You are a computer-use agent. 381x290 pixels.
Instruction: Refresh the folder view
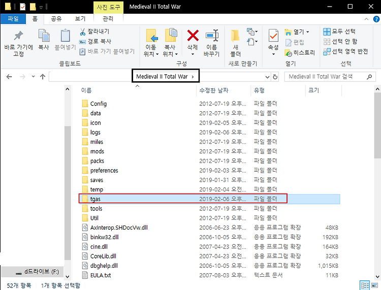point(275,77)
